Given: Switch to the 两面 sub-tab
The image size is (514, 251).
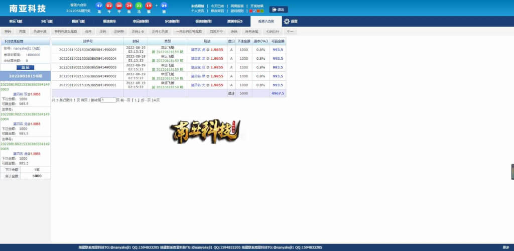Looking at the screenshot, I should 22,32.
